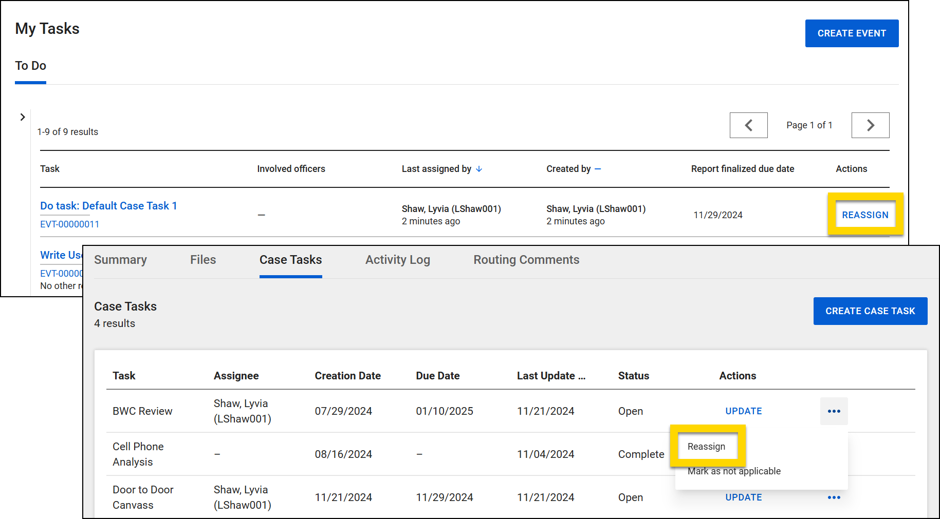Click the next page arrow
This screenshot has width=940, height=519.
pos(870,125)
